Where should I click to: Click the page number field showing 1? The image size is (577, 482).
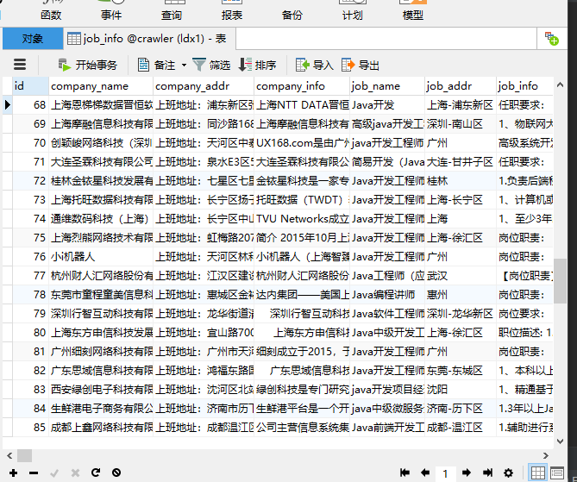pos(445,473)
